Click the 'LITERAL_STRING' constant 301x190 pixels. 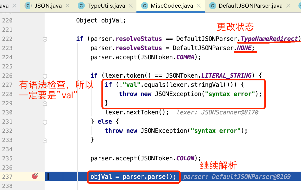pyautogui.click(x=226, y=76)
